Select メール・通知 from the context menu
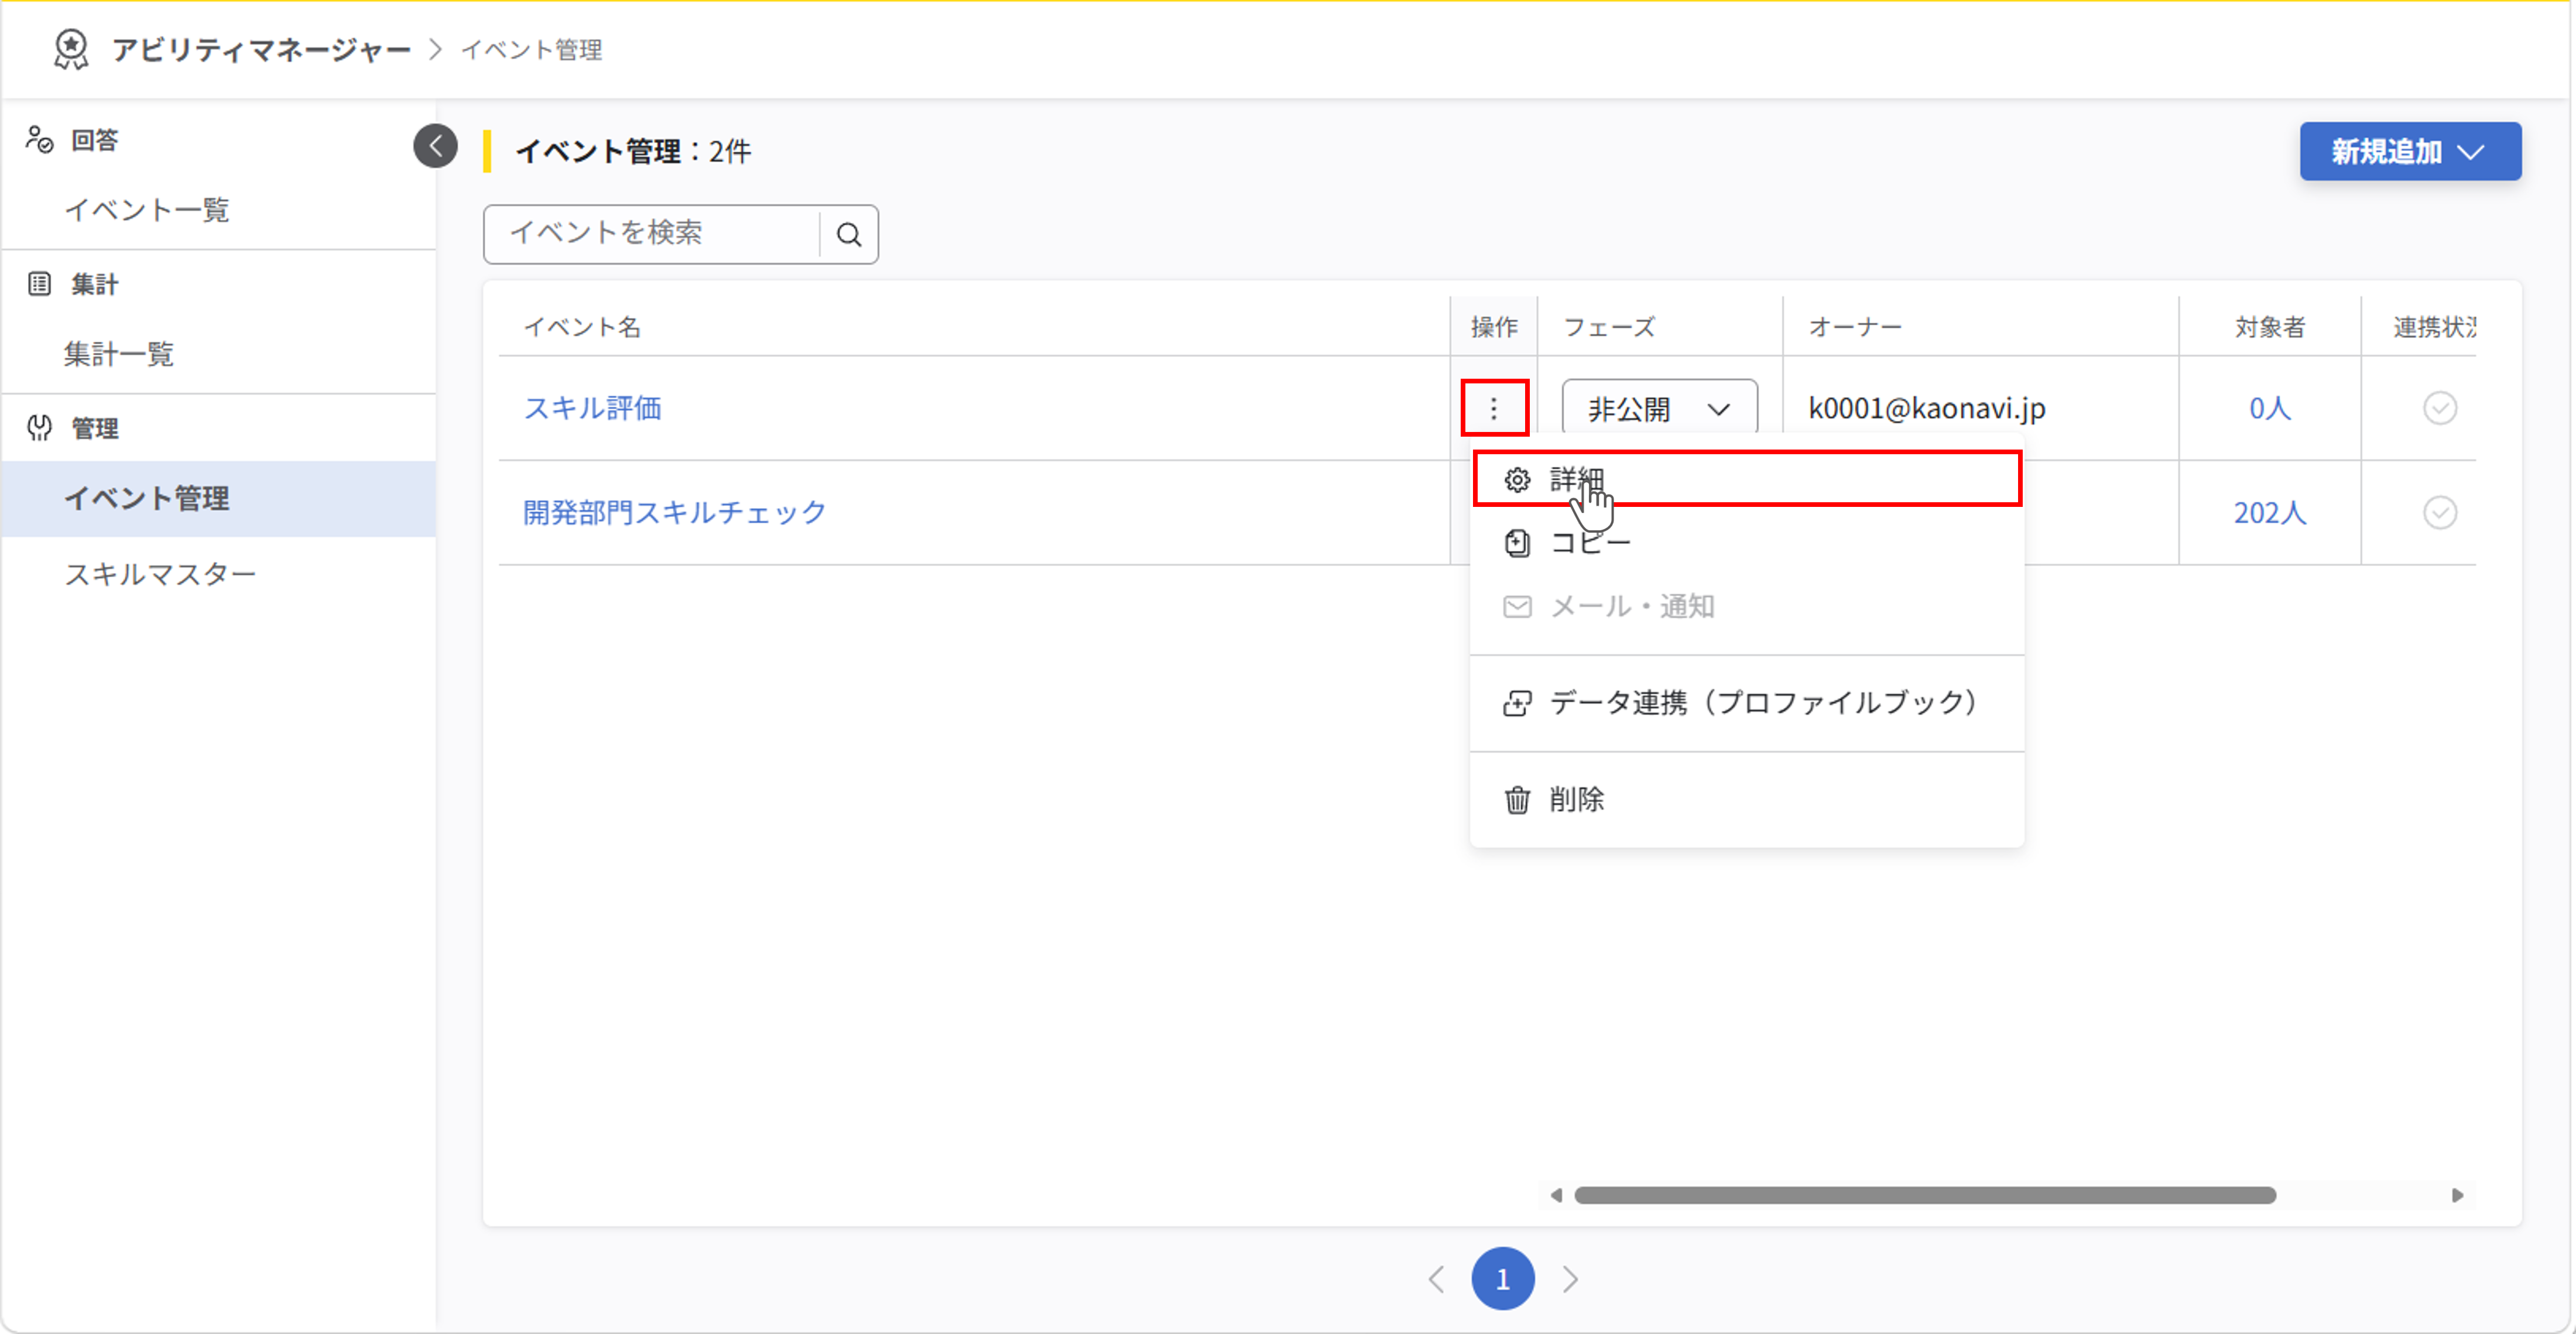This screenshot has width=2576, height=1334. [1746, 607]
